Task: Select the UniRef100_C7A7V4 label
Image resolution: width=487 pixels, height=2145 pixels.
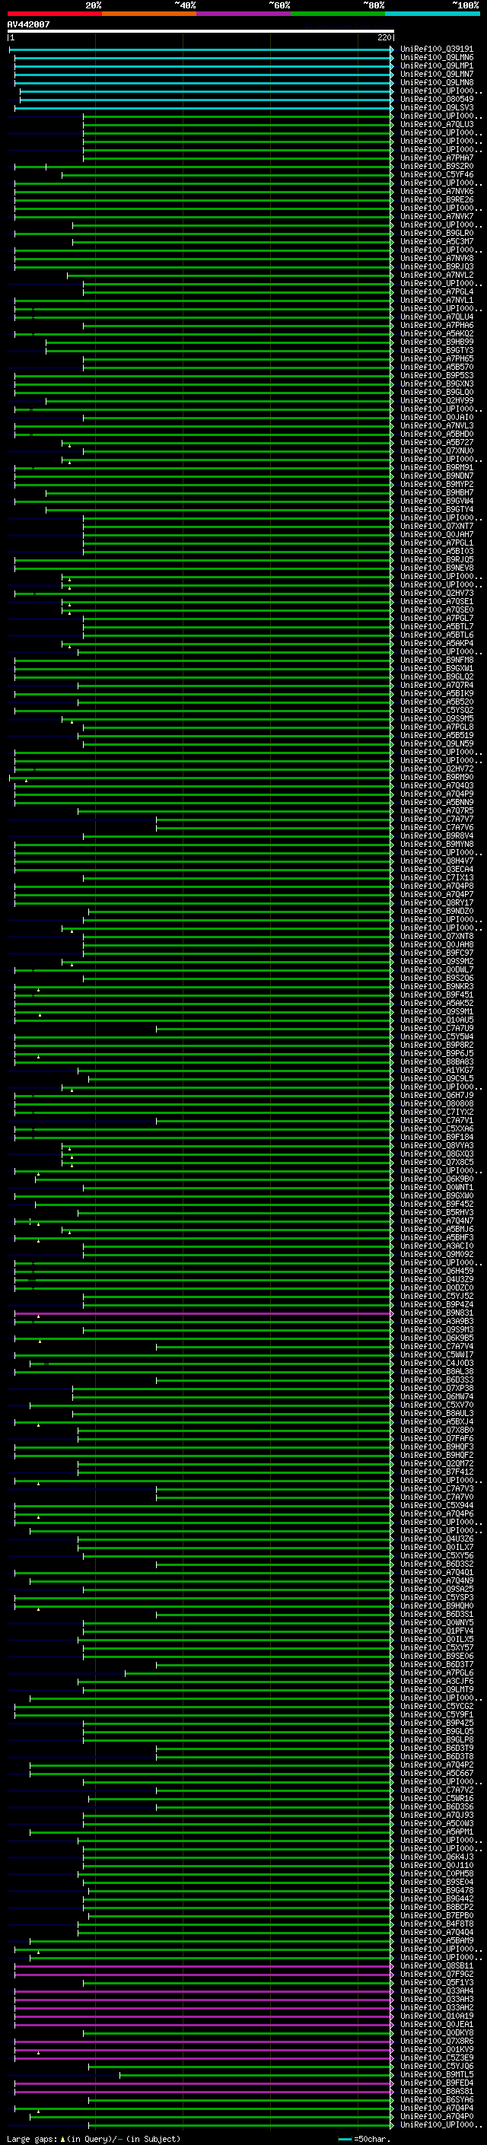Action: [436, 1347]
